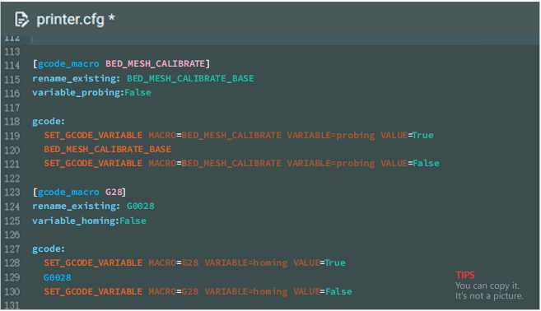This screenshot has height=311, width=541.
Task: Click the first gcode: label
Action: click(x=49, y=122)
